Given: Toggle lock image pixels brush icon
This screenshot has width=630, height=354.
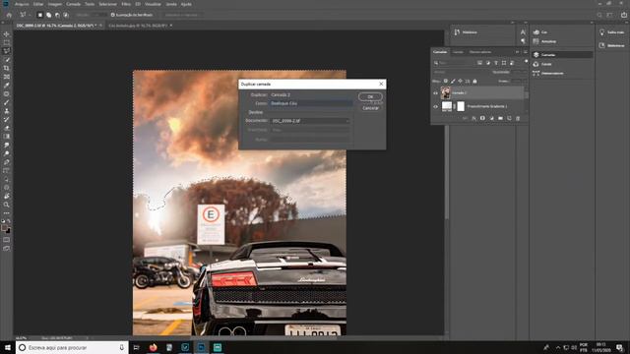Looking at the screenshot, I should 453,81.
